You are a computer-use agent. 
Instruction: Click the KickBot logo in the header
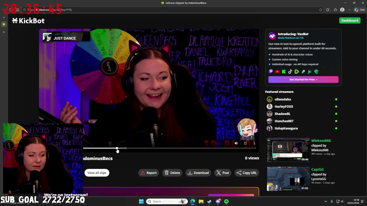point(28,21)
